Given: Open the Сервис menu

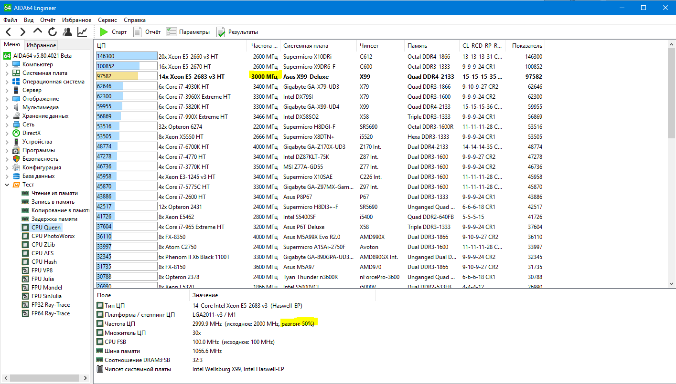Looking at the screenshot, I should [107, 20].
